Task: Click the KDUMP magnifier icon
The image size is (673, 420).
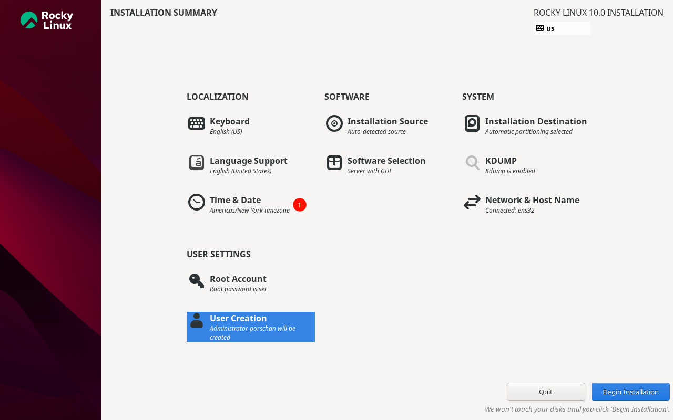Action: click(x=472, y=163)
